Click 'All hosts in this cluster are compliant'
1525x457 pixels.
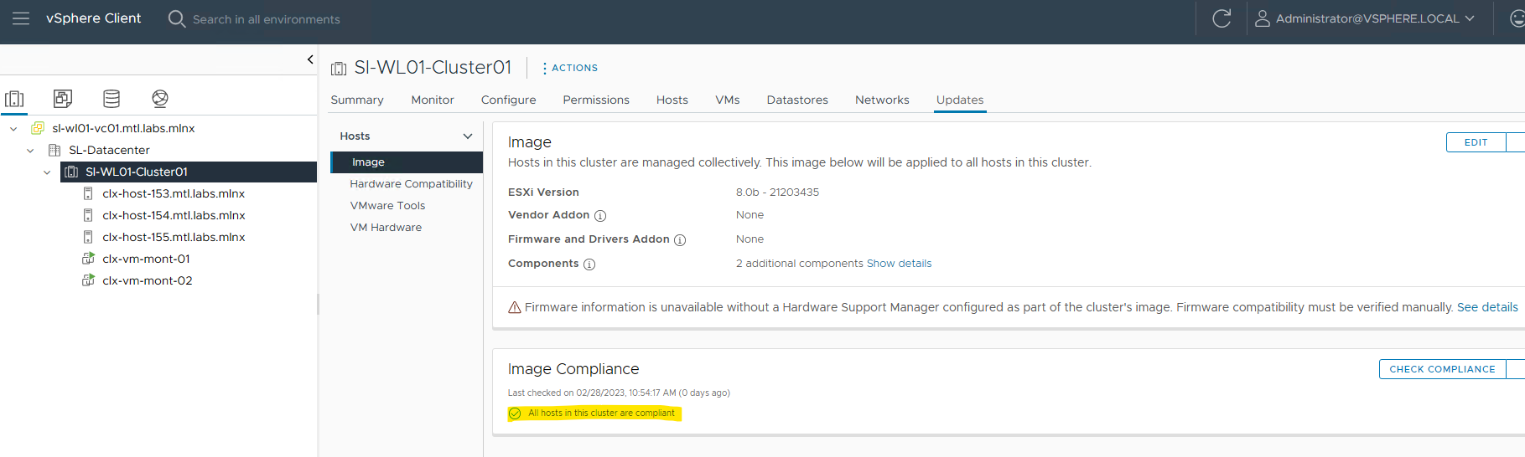601,413
